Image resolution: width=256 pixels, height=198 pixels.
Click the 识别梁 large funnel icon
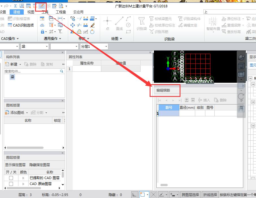click(x=141, y=21)
